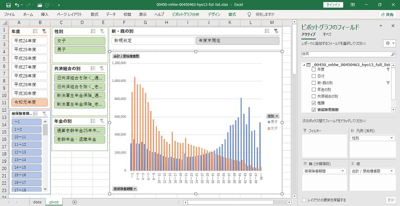Tick the レイアウトの更新を保留する checkbox
The width and height of the screenshot is (400, 206).
point(304,200)
